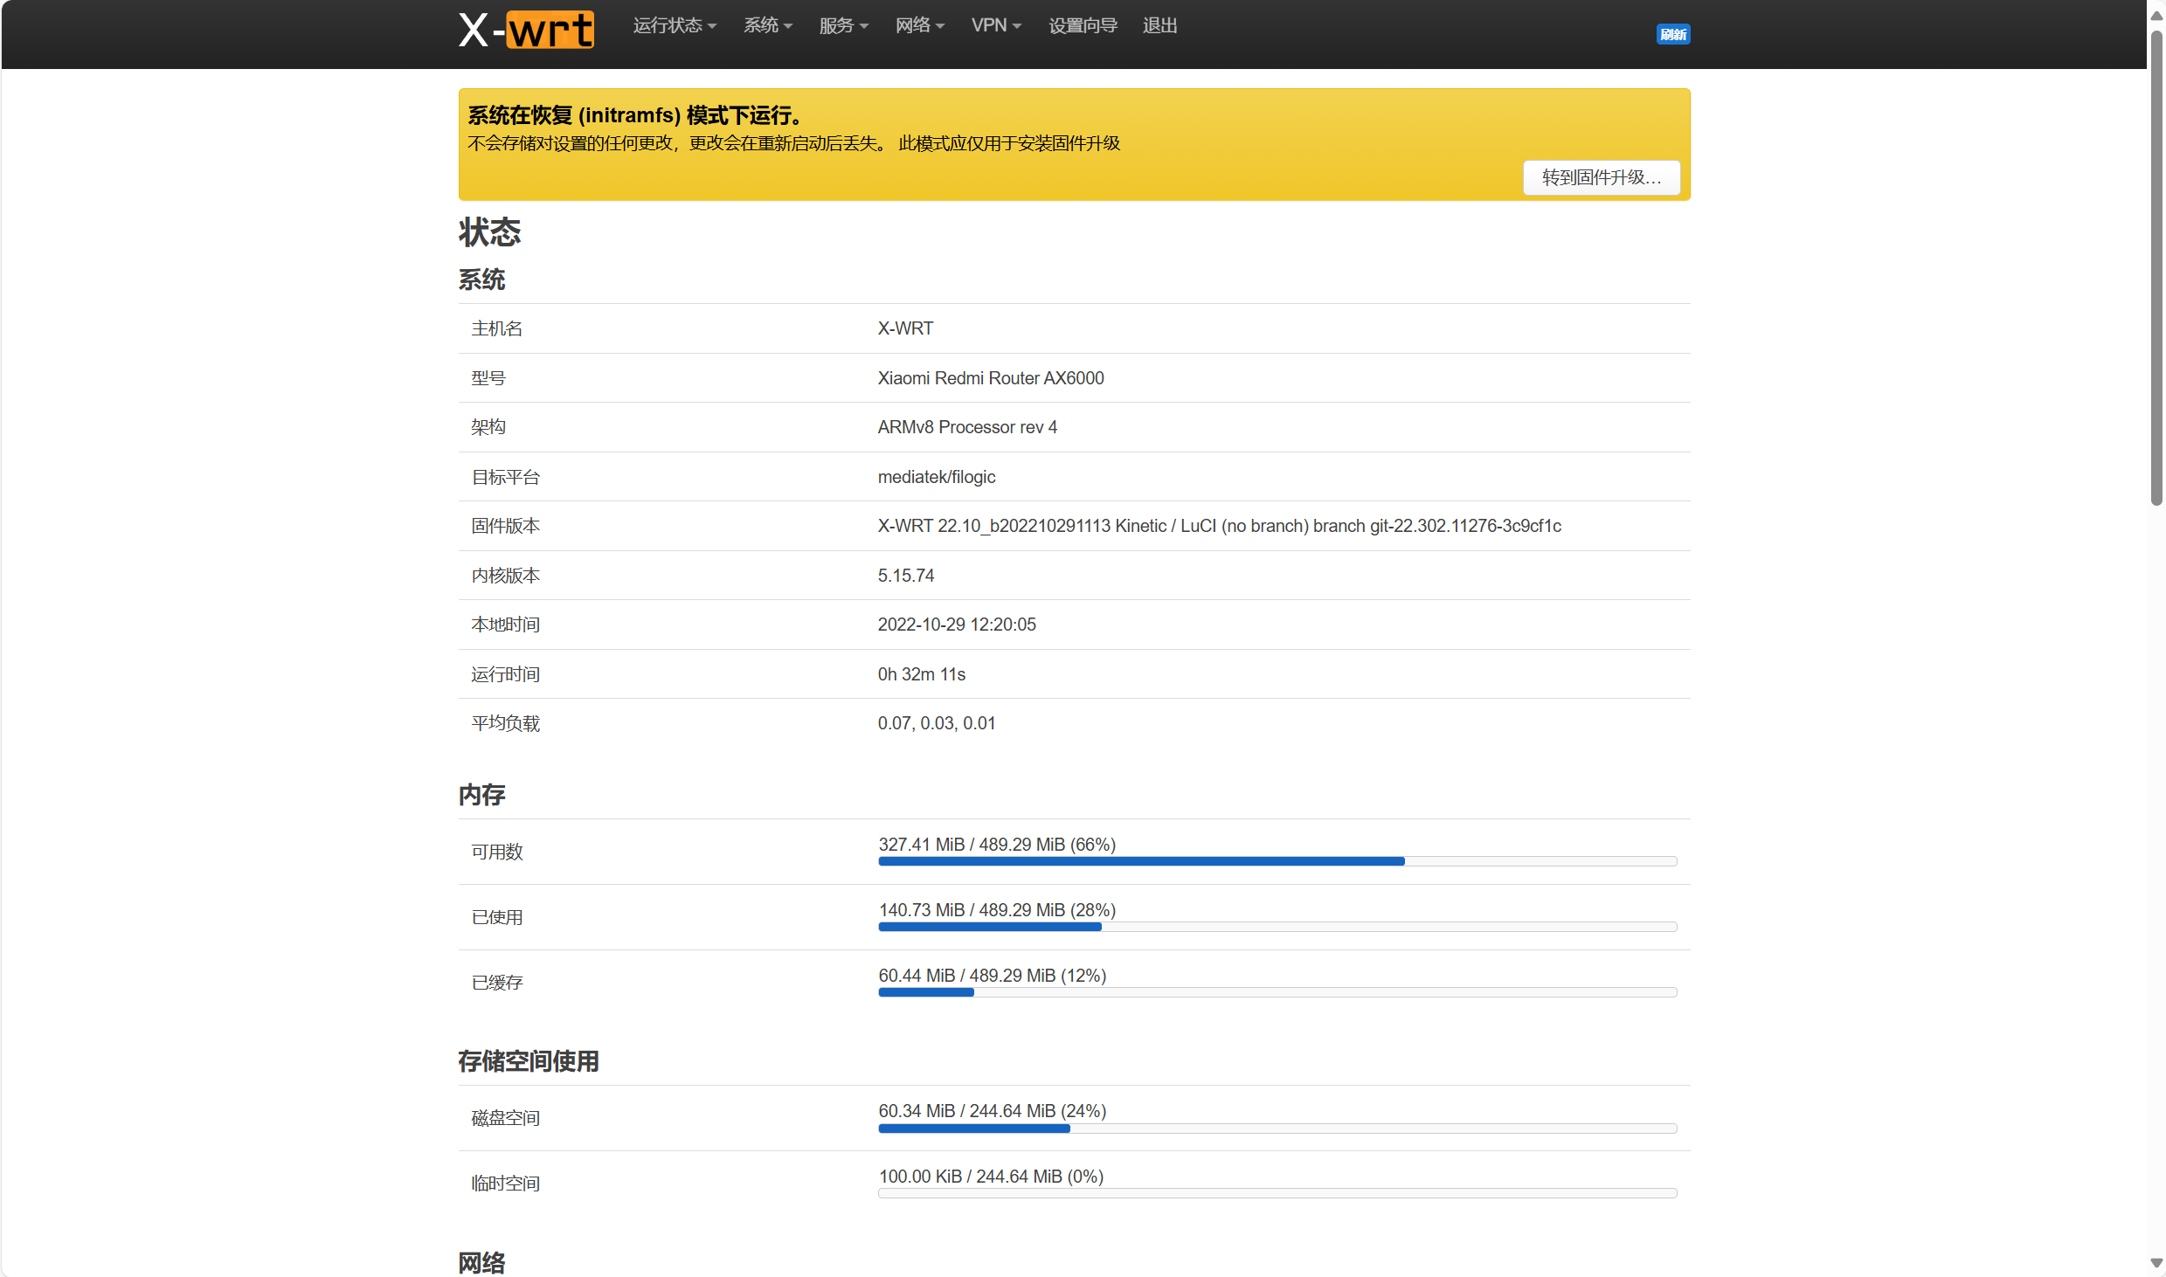Image resolution: width=2166 pixels, height=1277 pixels.
Task: Expand the 系统 navigation menu
Action: [x=767, y=25]
